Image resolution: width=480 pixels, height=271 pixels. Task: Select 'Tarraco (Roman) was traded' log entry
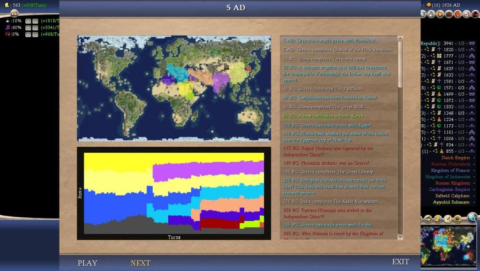pos(327,213)
